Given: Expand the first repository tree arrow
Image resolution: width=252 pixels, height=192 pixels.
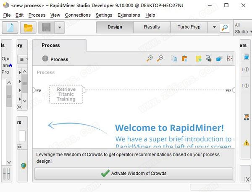Looking at the screenshot, I should coord(20,72).
